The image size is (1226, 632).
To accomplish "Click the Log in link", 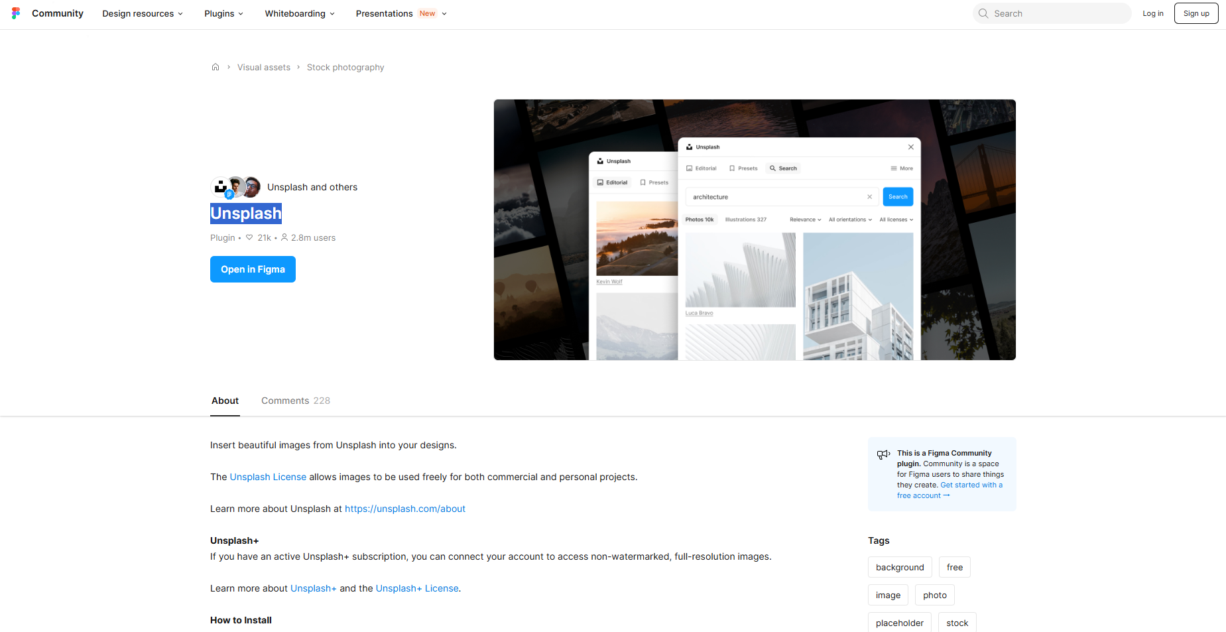I will 1152,13.
